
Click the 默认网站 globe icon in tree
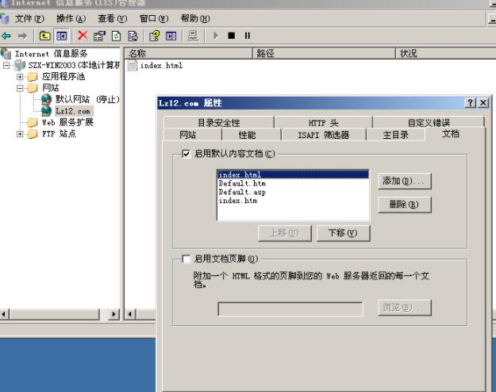coord(47,99)
